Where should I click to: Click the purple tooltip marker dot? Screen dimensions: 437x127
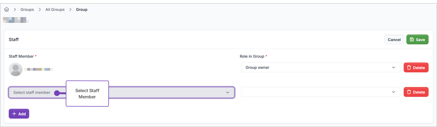point(57,93)
